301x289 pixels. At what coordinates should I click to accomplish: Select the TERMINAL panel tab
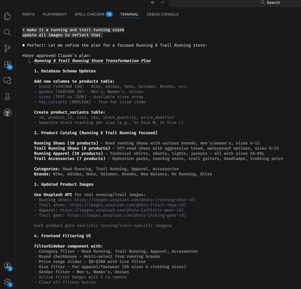129,14
